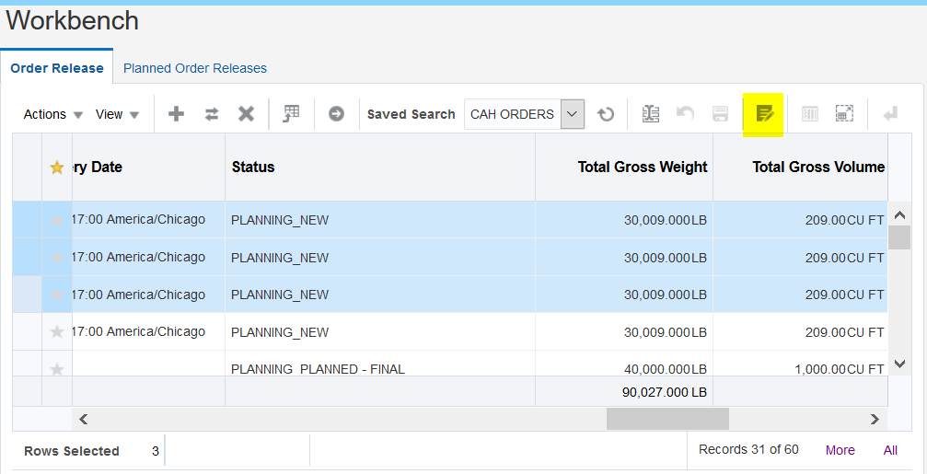The width and height of the screenshot is (927, 474).
Task: Toggle the star in the table header
Action: 57,168
